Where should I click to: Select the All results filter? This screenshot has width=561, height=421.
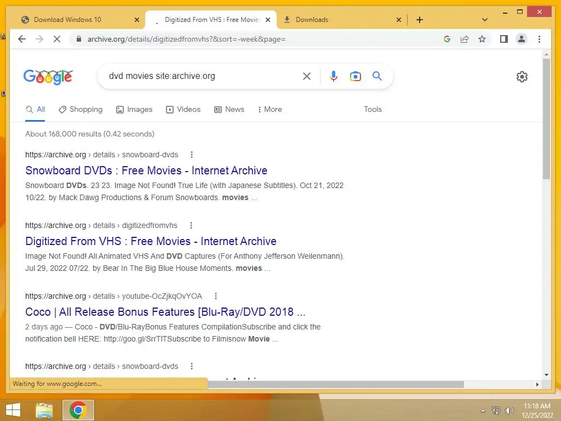click(36, 109)
